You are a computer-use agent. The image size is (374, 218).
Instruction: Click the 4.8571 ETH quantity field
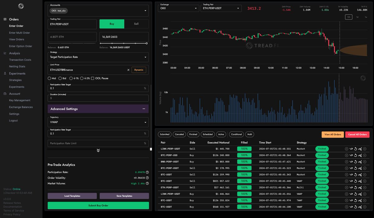point(72,37)
